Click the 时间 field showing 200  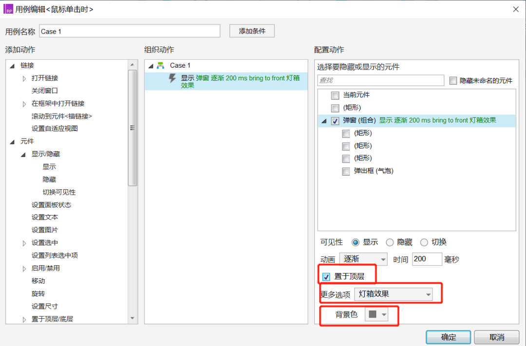pyautogui.click(x=427, y=259)
